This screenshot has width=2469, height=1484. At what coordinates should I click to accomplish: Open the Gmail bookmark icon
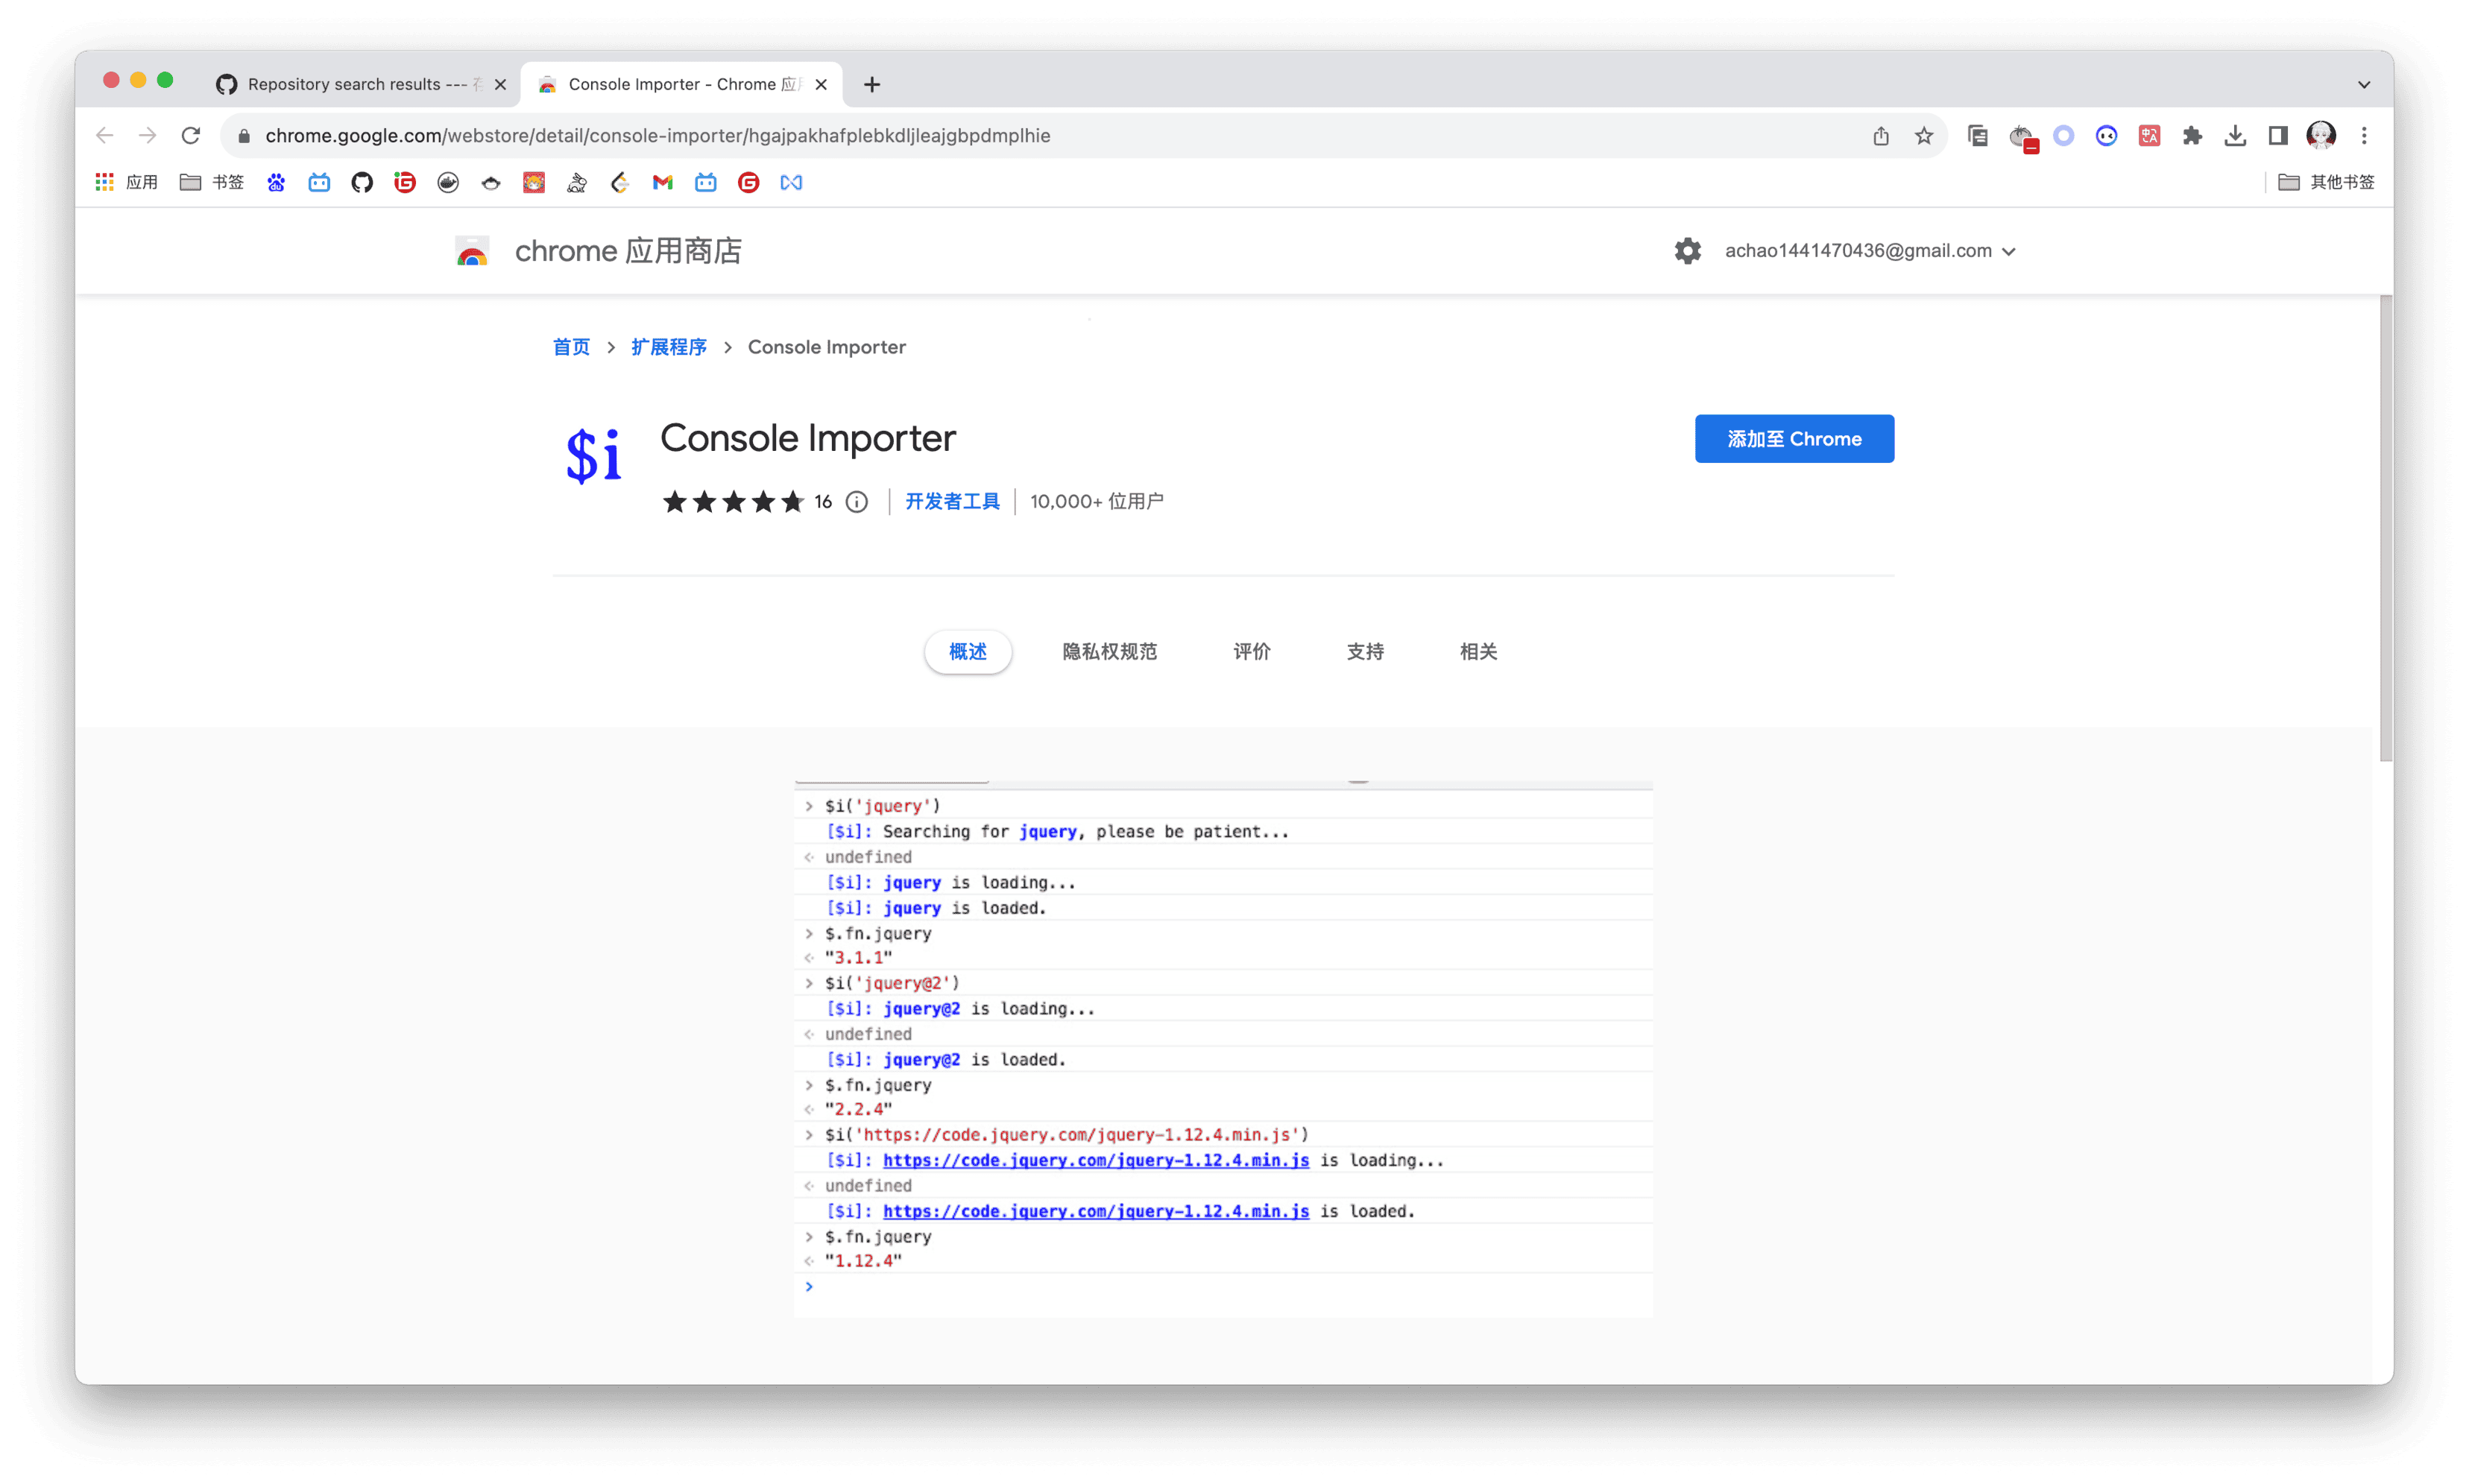pyautogui.click(x=662, y=182)
